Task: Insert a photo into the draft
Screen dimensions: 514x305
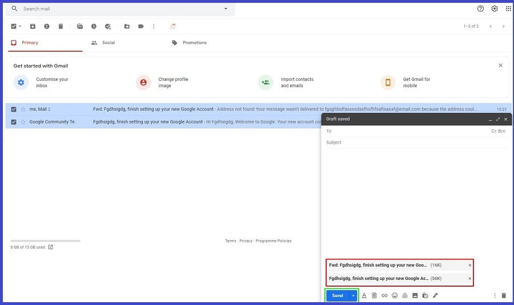Action: [415, 295]
